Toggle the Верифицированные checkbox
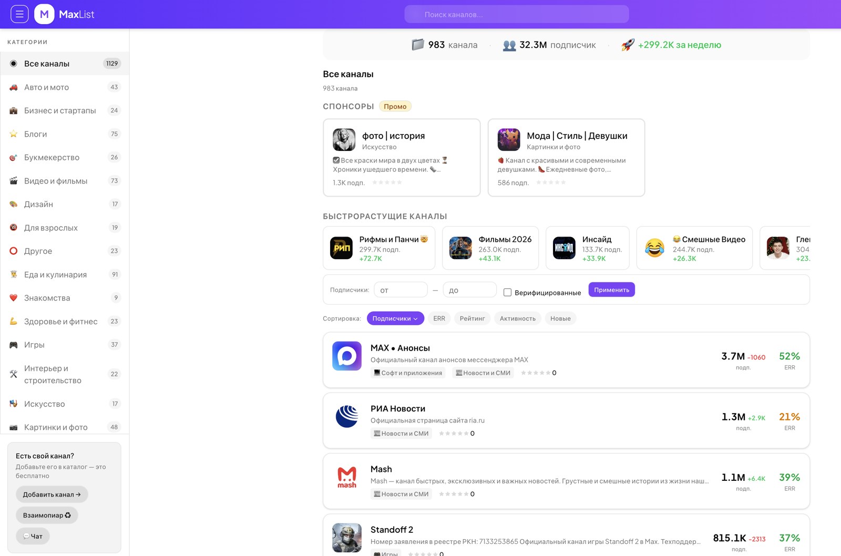 pos(507,293)
